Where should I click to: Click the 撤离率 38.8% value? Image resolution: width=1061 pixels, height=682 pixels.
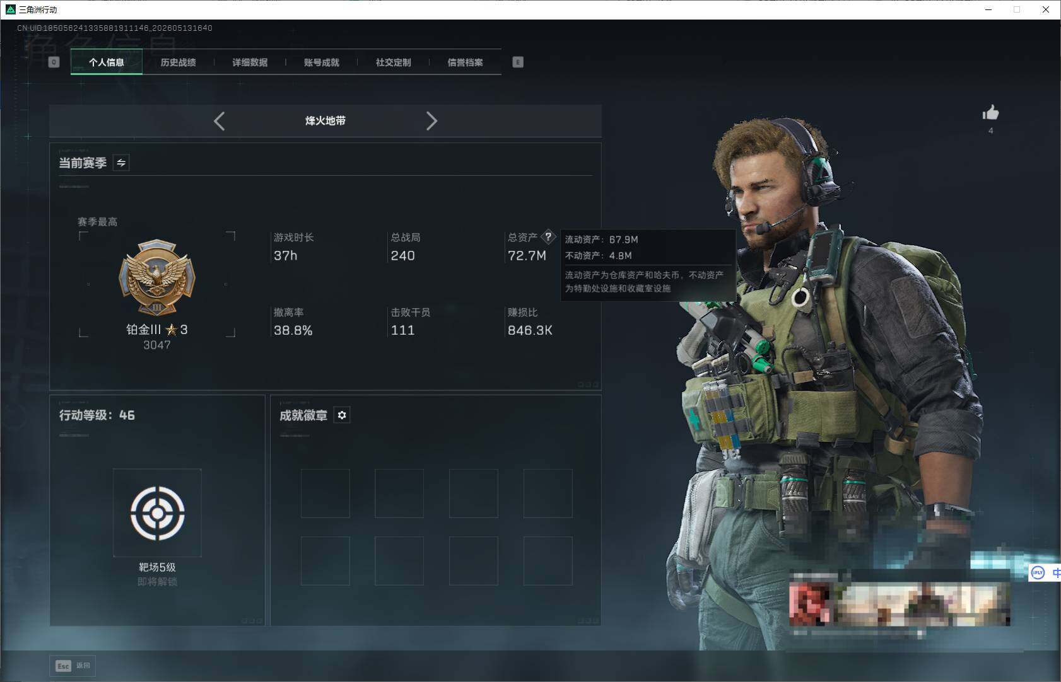point(293,330)
